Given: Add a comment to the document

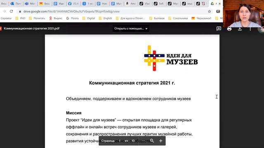Looking at the screenshot, I should (x=219, y=29).
